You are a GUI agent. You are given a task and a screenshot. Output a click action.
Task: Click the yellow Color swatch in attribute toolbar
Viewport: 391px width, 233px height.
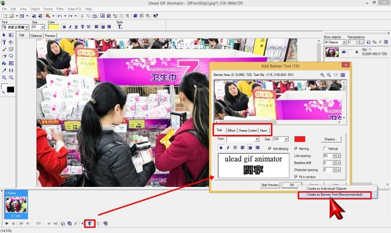pyautogui.click(x=54, y=27)
